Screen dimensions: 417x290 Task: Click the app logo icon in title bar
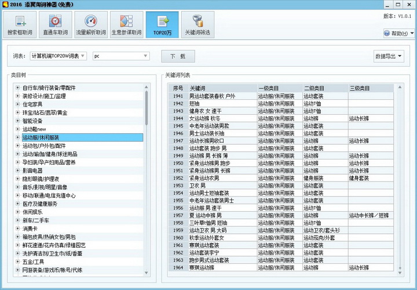point(5,4)
